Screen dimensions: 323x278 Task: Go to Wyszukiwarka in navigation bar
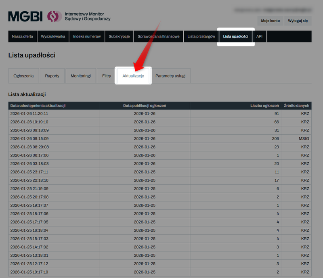click(53, 36)
